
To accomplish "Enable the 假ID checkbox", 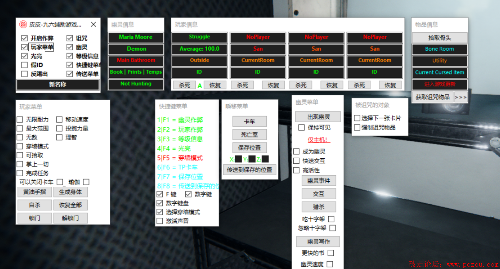I will pyautogui.click(x=24, y=65).
